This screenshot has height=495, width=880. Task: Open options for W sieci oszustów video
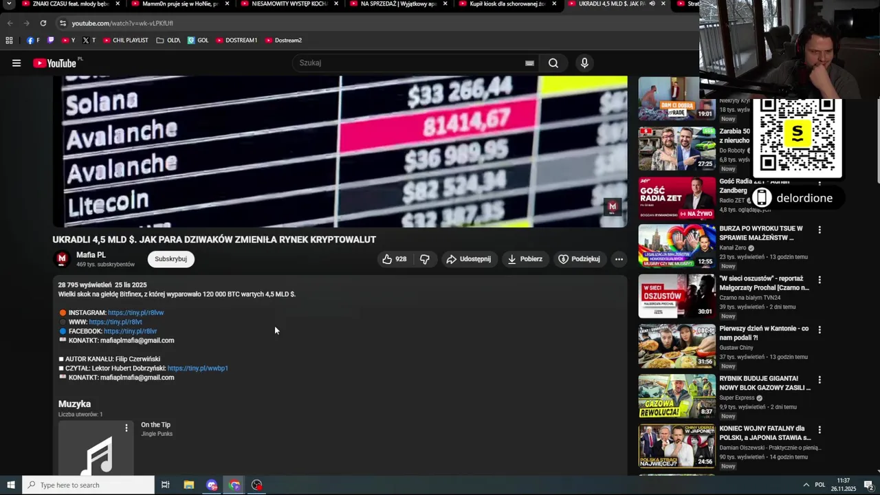[819, 280]
